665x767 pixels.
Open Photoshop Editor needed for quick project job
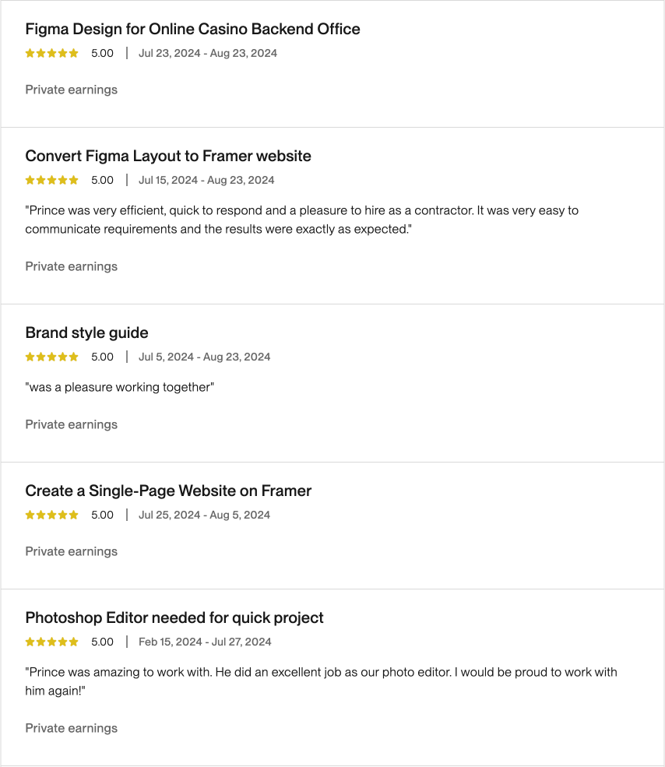point(174,618)
